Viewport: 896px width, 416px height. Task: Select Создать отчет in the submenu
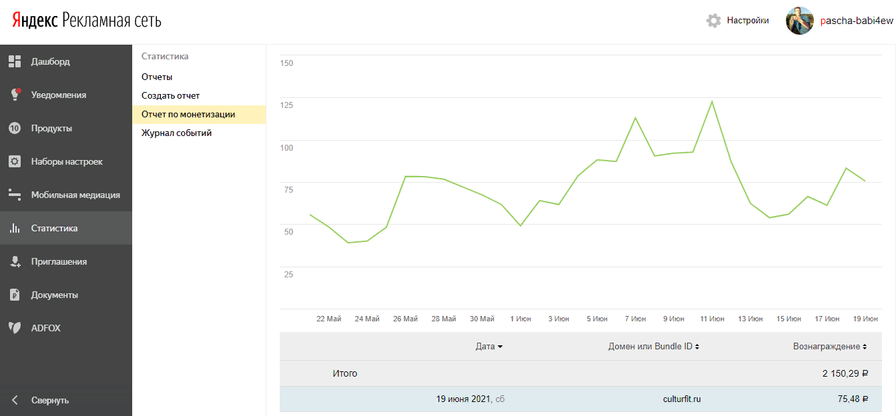[x=170, y=96]
